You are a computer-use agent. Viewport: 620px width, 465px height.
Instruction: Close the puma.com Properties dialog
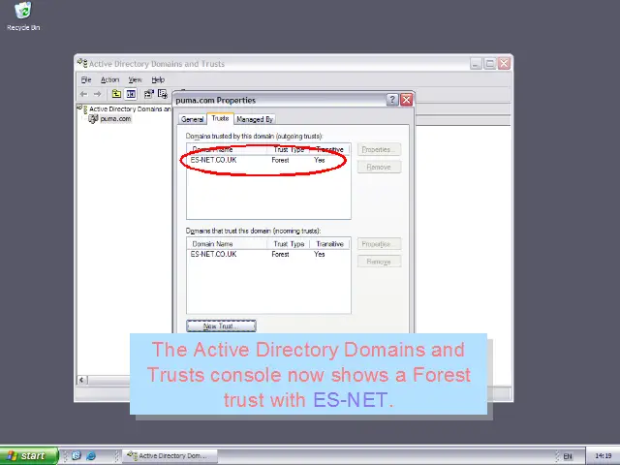coord(406,100)
